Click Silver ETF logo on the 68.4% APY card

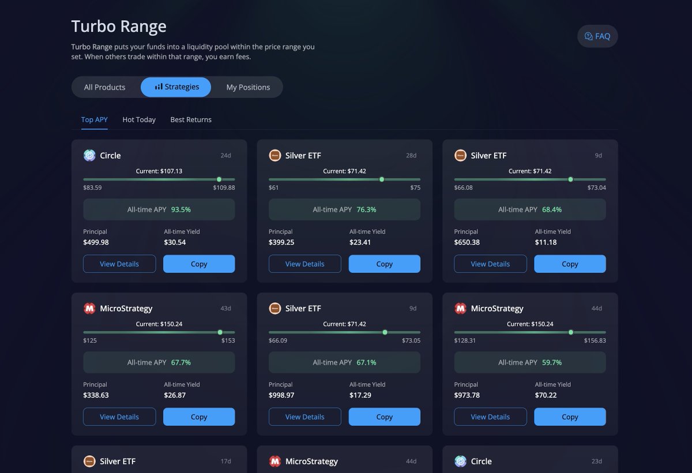coord(460,155)
